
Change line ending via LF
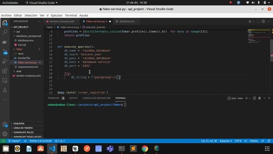(x=246, y=141)
